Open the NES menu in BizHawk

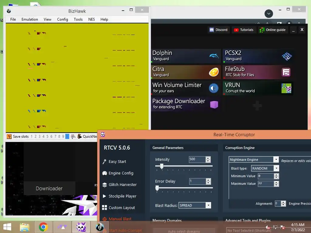click(91, 19)
